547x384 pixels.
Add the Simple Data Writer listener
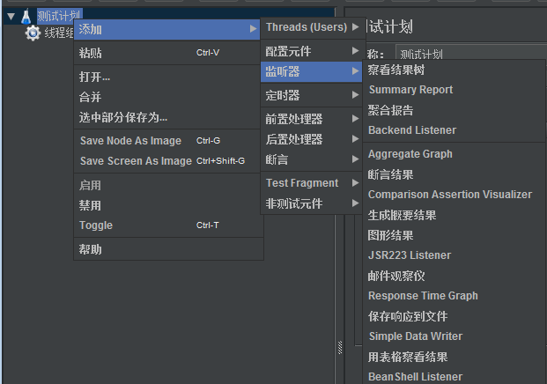pos(455,336)
